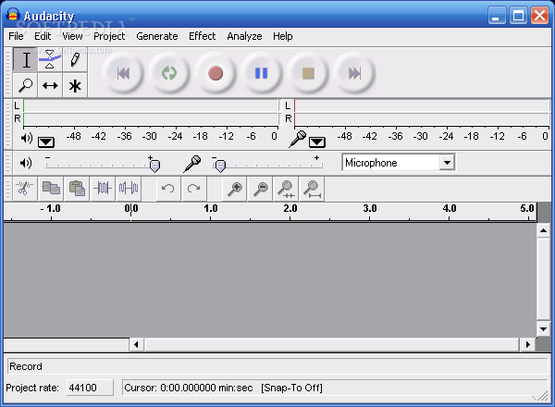Click vertical scrollbar down arrow
This screenshot has width=555, height=407.
coord(543,328)
